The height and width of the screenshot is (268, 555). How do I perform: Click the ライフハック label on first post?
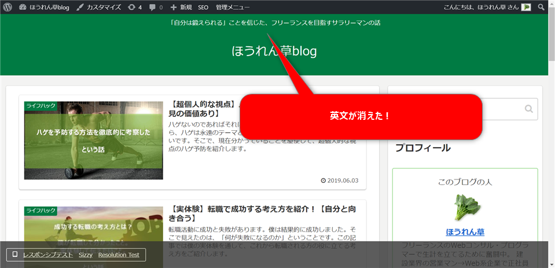click(41, 105)
